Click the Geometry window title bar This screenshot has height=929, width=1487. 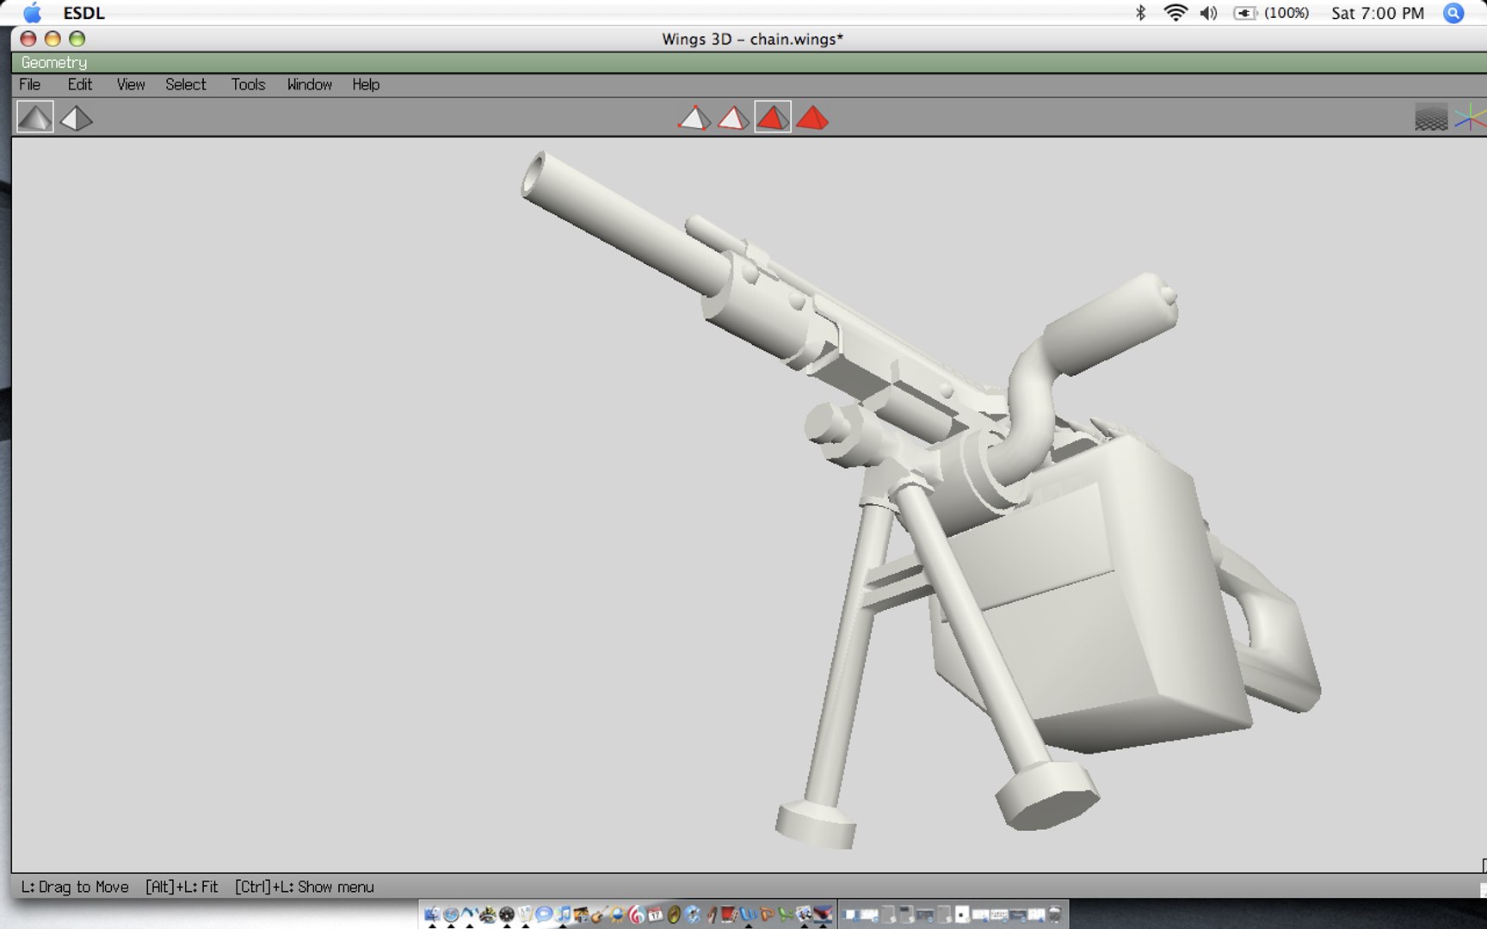click(x=749, y=63)
